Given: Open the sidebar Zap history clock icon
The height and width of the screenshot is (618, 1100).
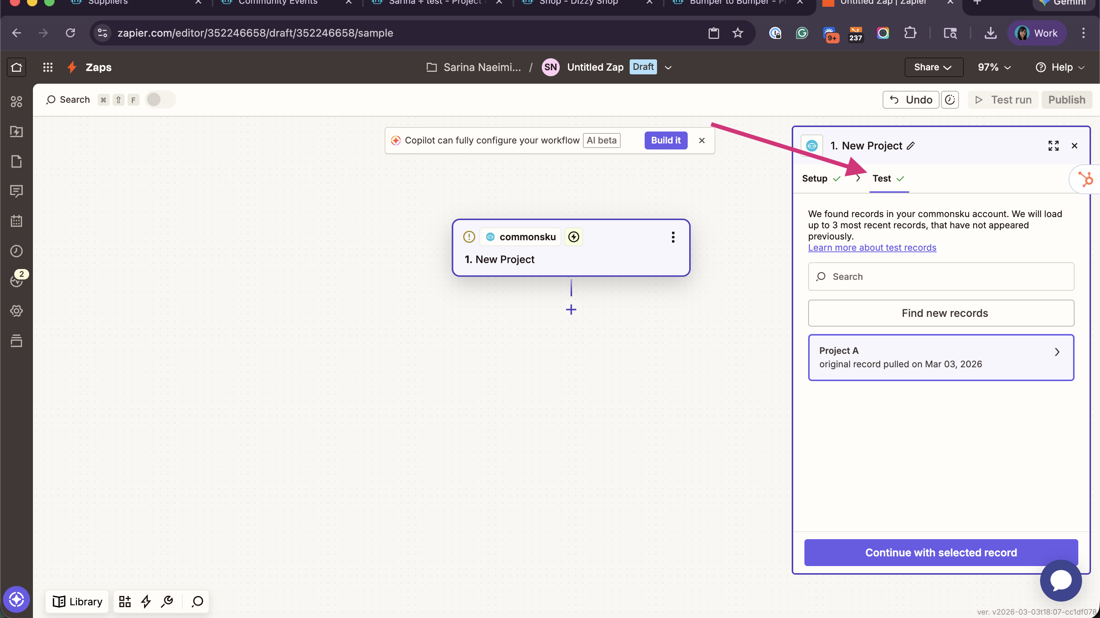Looking at the screenshot, I should (x=16, y=251).
